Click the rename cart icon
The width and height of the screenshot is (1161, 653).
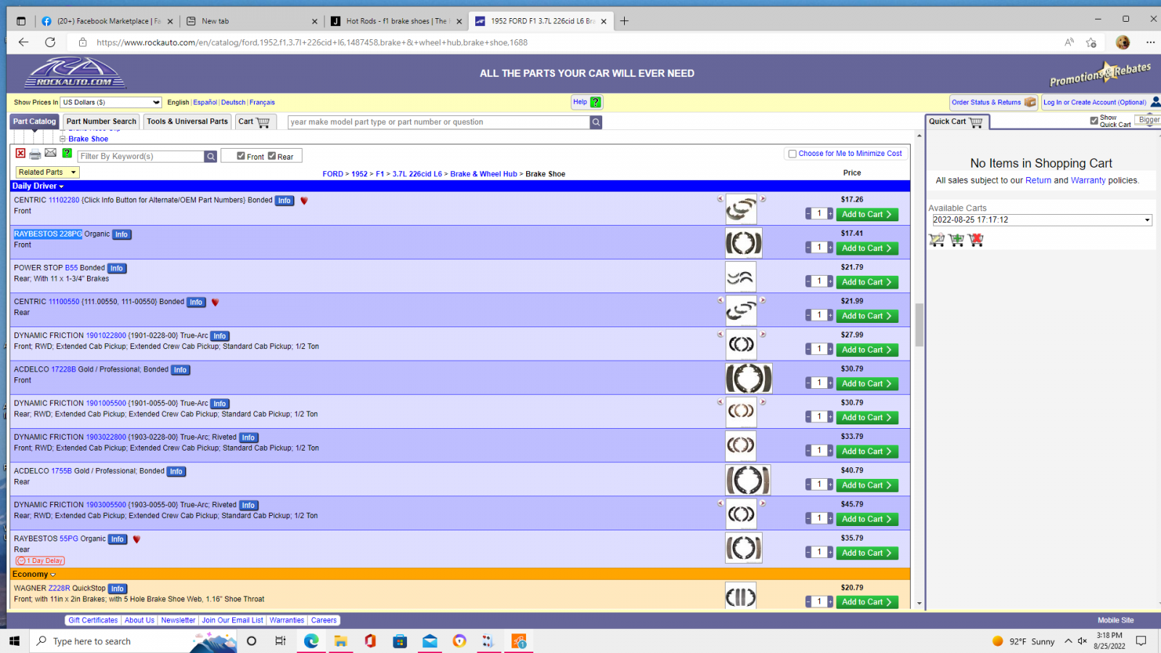click(x=938, y=239)
